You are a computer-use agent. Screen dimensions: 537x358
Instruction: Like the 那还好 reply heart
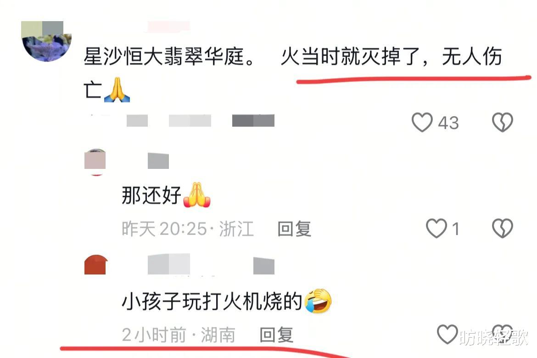[436, 228]
